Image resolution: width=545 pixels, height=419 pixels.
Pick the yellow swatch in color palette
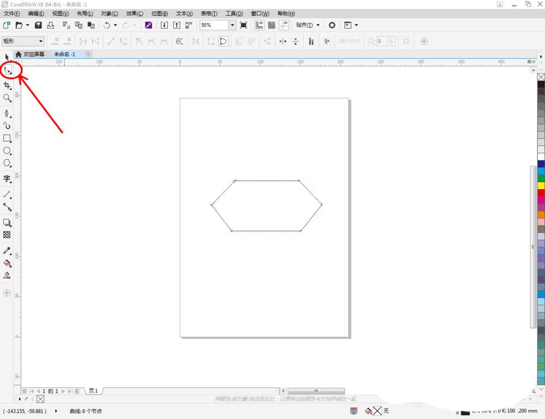click(541, 185)
